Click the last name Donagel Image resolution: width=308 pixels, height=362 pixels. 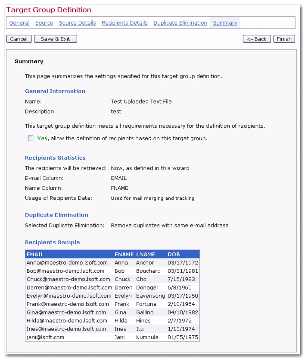(147, 288)
